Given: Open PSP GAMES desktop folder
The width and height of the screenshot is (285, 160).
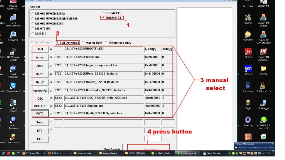Looking at the screenshot, I should click(x=13, y=139).
